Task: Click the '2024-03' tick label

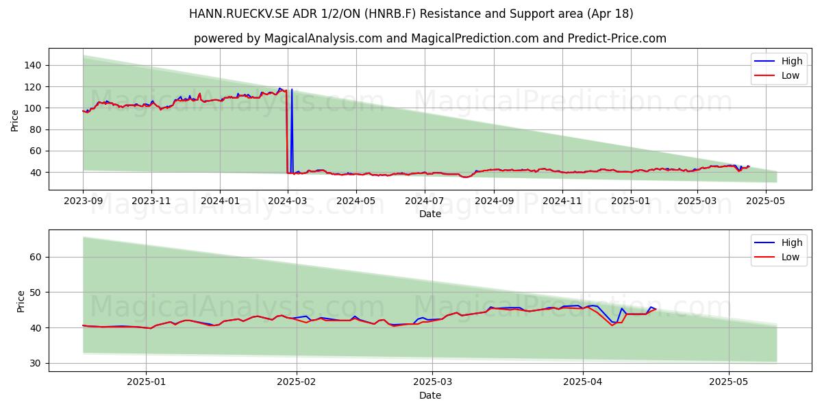Action: coord(287,201)
